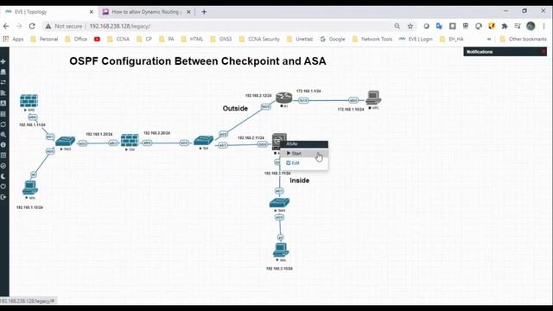
Task: Click the zoom magnifier in address bar
Action: coord(397,26)
